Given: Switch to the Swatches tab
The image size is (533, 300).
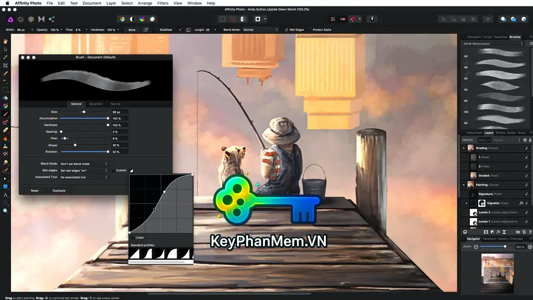Looking at the screenshot, I should coord(501,37).
